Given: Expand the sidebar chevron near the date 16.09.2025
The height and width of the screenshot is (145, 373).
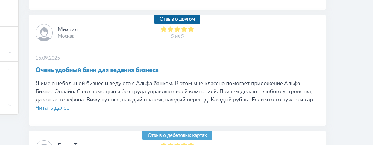Looking at the screenshot, I should [x=10, y=53].
